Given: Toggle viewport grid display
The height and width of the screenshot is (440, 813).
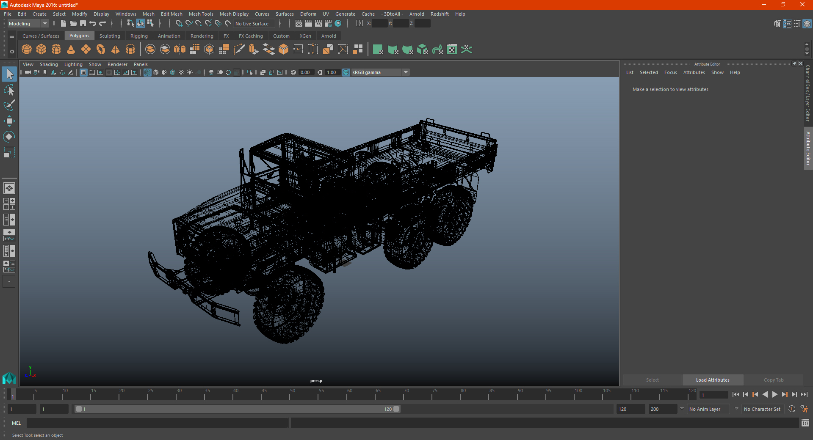Looking at the screenshot, I should click(83, 72).
